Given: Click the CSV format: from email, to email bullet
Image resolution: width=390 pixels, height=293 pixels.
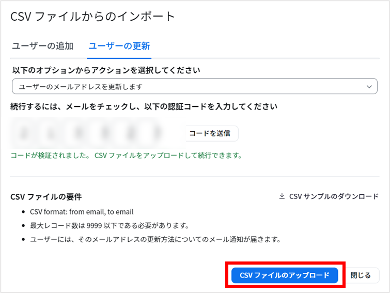Looking at the screenshot, I should (x=82, y=212).
